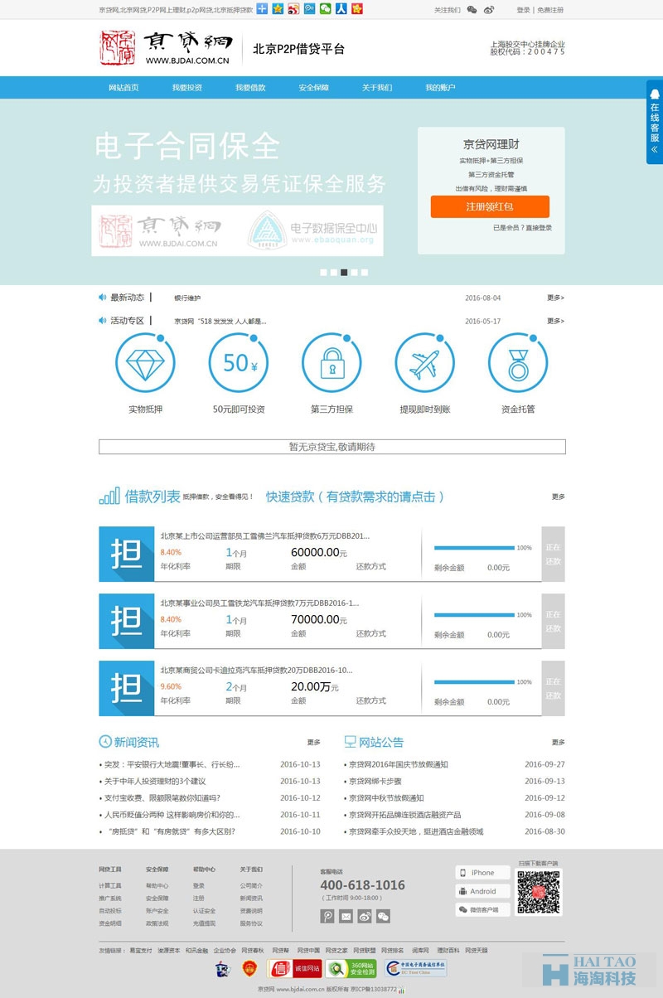Click the footer Tencent Weibo icon
Viewport: 663px width, 998px height.
point(327,916)
